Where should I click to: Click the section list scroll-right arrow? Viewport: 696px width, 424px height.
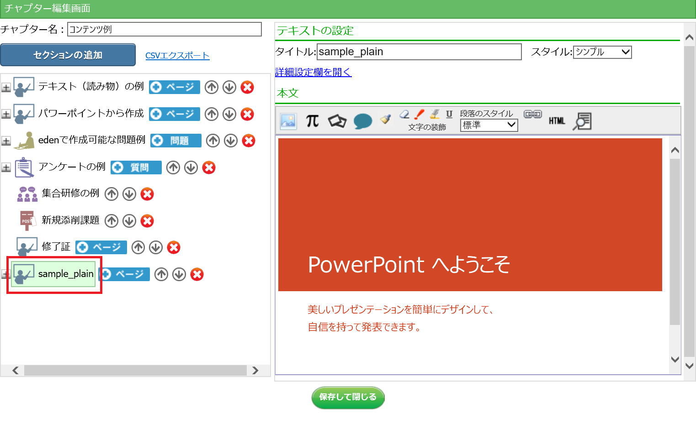(x=255, y=370)
